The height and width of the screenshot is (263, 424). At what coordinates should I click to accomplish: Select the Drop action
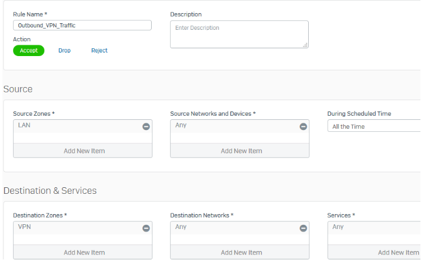click(x=64, y=51)
